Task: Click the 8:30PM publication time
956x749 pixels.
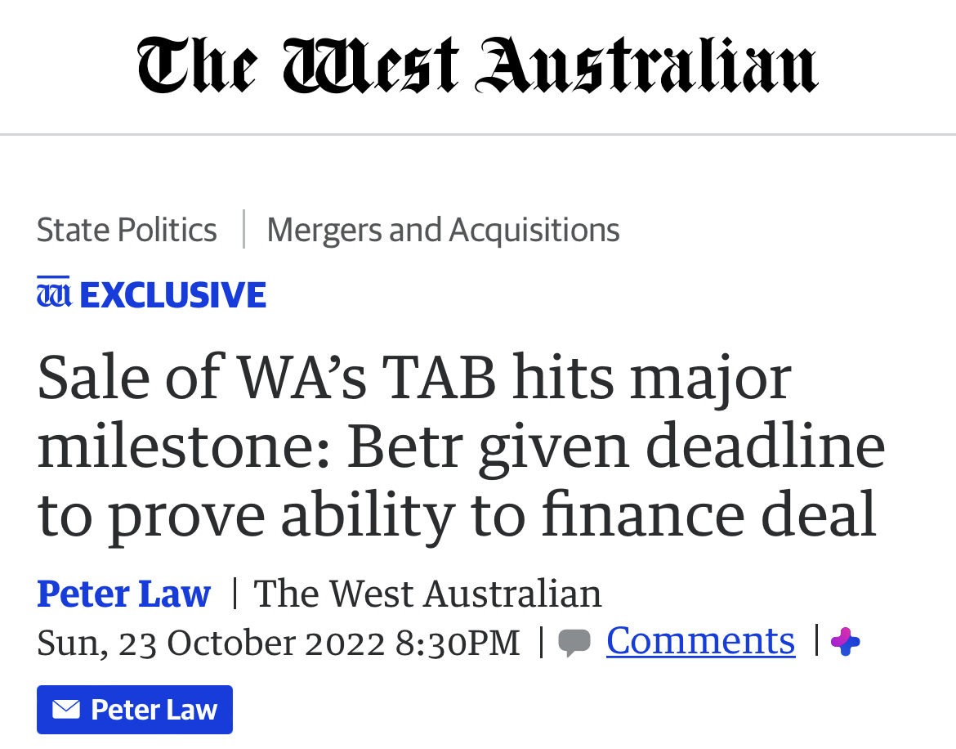Action: (458, 643)
